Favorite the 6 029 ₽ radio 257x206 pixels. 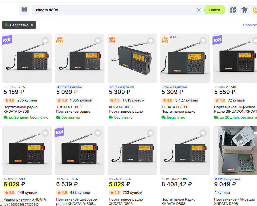45,133
